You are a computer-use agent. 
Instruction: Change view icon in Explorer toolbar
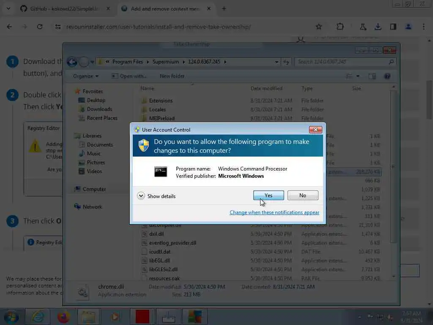pos(349,76)
